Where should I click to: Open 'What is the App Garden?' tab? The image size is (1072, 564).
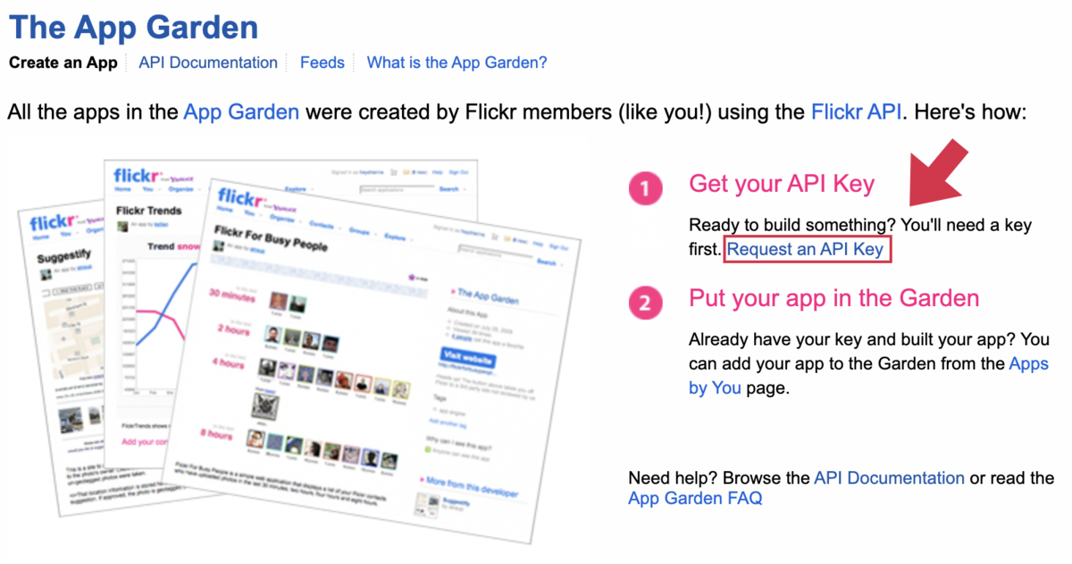click(x=456, y=62)
